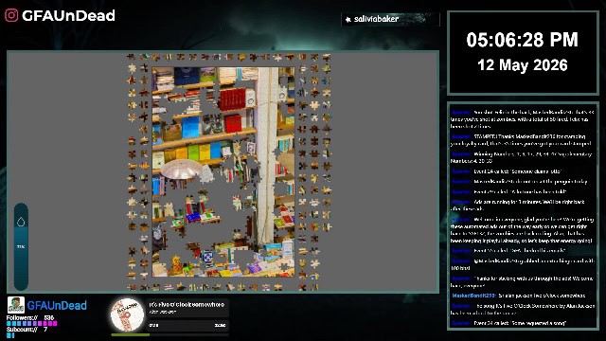Viewport: 606px width, 341px height.
Task: Select the white umbrella puzzle piece cluster
Action: click(x=182, y=170)
